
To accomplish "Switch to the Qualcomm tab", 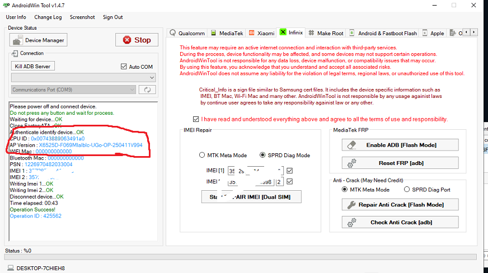I will coord(187,33).
